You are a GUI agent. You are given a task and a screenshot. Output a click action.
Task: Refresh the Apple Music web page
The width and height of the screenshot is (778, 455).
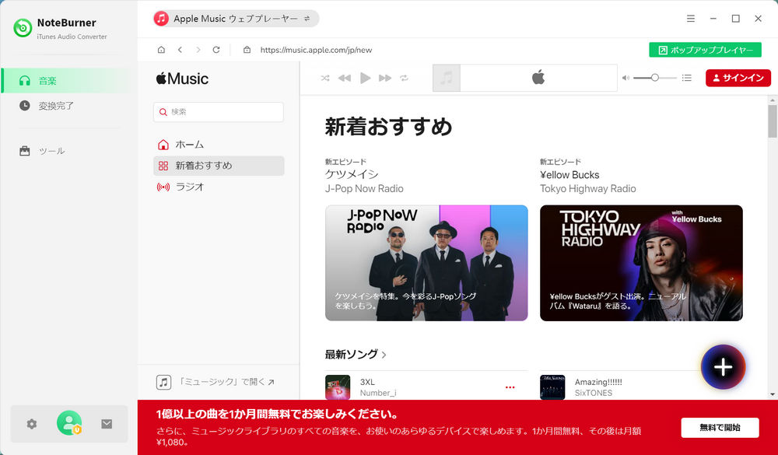tap(216, 49)
